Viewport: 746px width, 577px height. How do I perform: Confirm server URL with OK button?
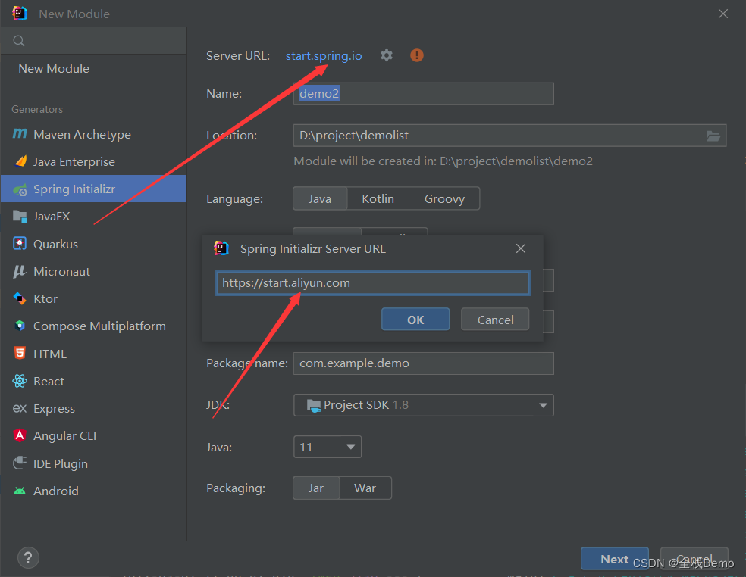coord(415,320)
